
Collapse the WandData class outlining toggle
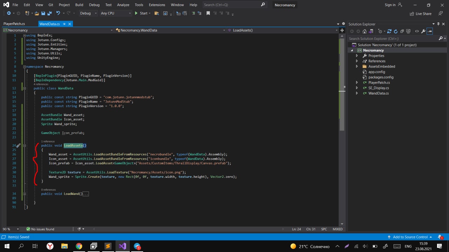(x=25, y=88)
